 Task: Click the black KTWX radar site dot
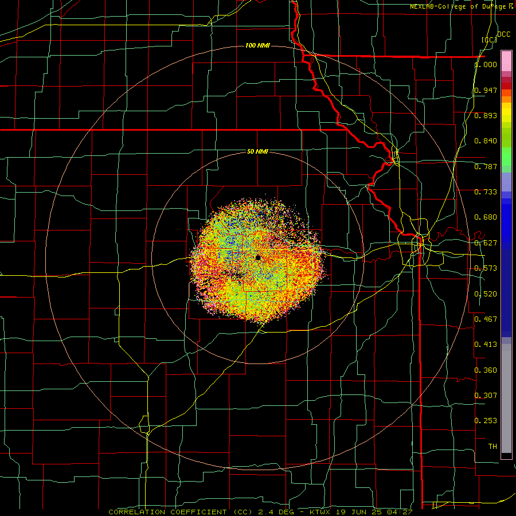tap(258, 257)
